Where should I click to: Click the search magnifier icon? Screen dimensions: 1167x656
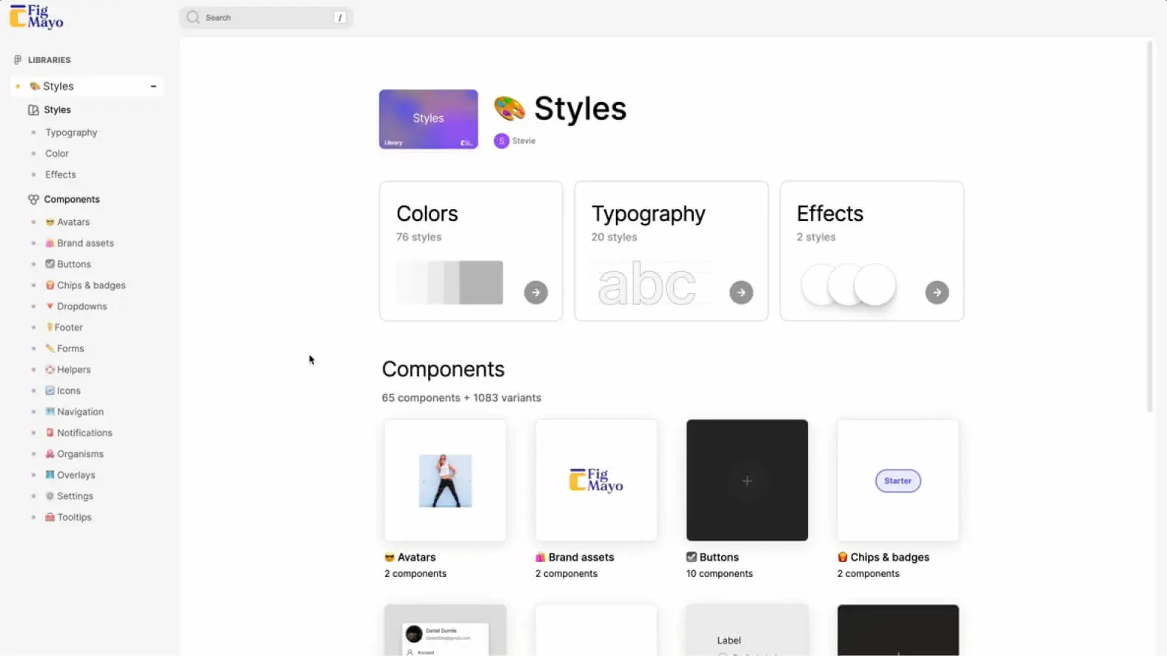pyautogui.click(x=193, y=17)
